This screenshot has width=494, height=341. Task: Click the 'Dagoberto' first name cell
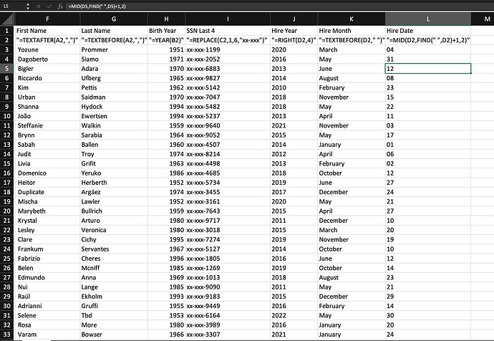[47, 59]
